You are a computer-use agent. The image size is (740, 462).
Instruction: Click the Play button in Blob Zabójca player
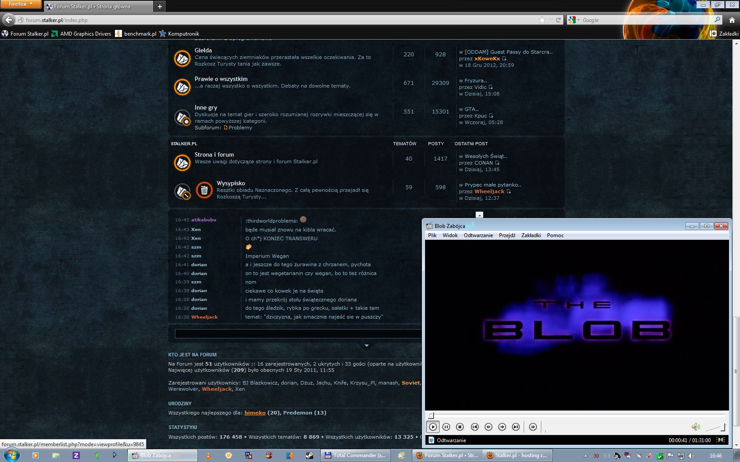tap(433, 427)
